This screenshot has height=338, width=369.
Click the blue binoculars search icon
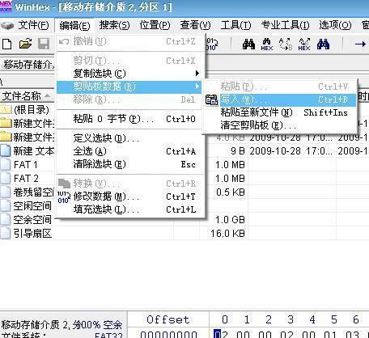click(323, 44)
